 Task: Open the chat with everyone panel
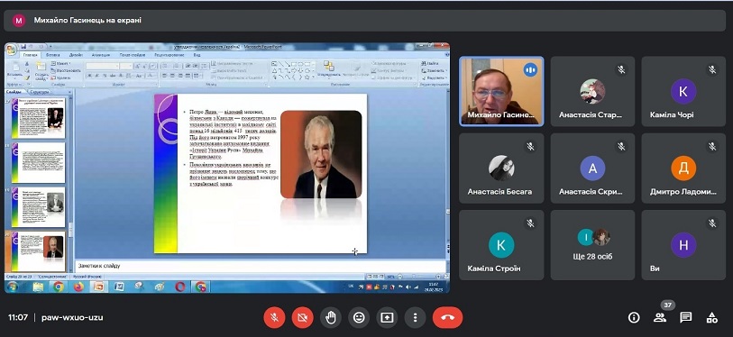686,318
